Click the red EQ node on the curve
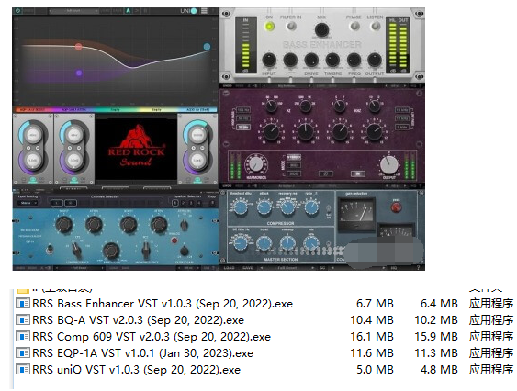The height and width of the screenshot is (391, 517). click(78, 47)
